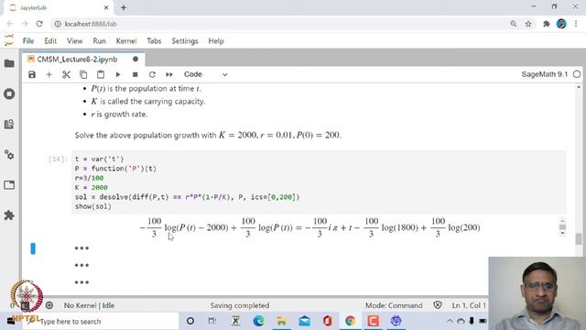Open File Explorer from taskbar
This screenshot has width=586, height=330.
click(281, 321)
